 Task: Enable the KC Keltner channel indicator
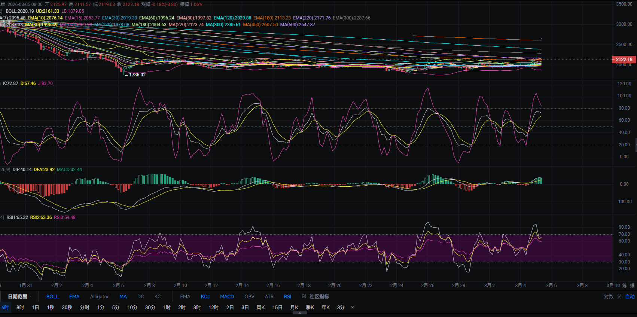pos(158,296)
